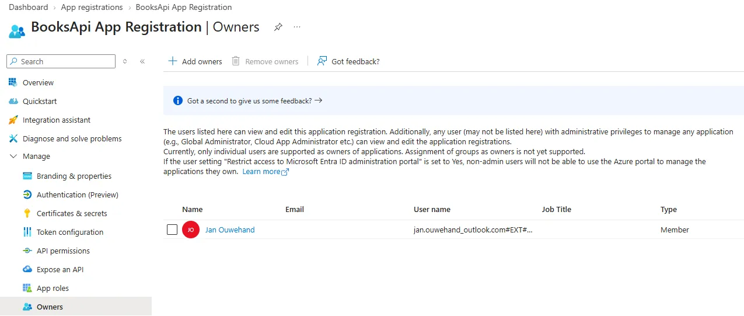Click the Overview grid icon
This screenshot has width=744, height=316.
click(13, 82)
